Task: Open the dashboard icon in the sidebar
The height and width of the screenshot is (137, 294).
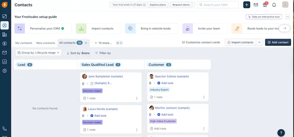Action: [5, 16]
